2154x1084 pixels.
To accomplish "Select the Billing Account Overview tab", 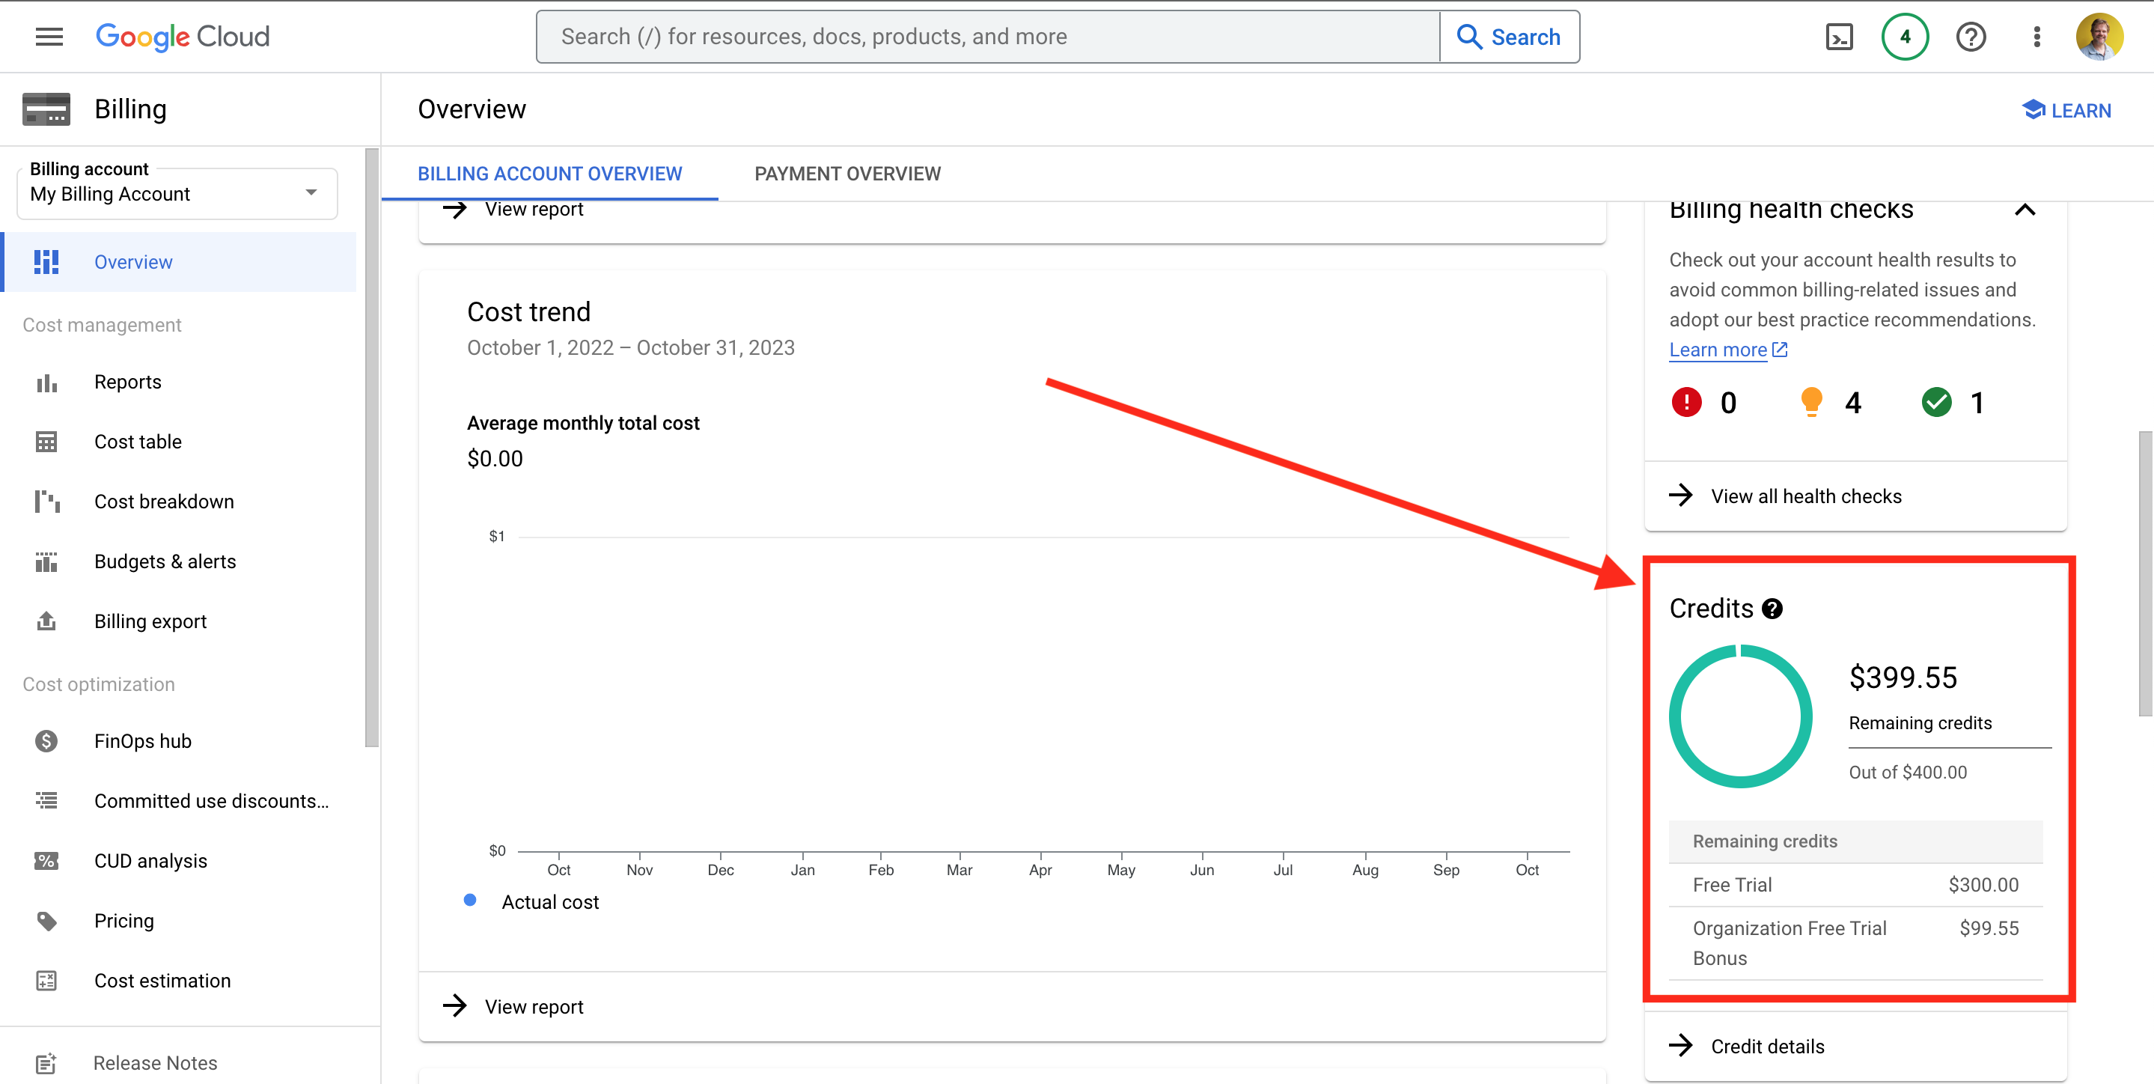I will 550,173.
